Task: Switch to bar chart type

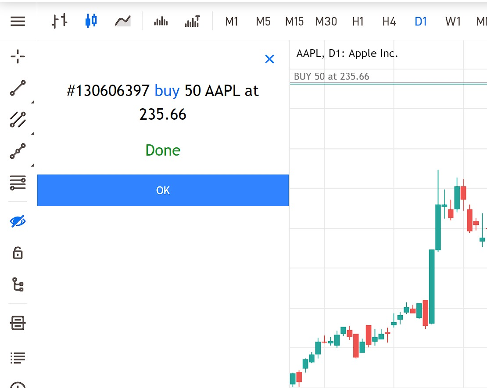Action: point(59,21)
